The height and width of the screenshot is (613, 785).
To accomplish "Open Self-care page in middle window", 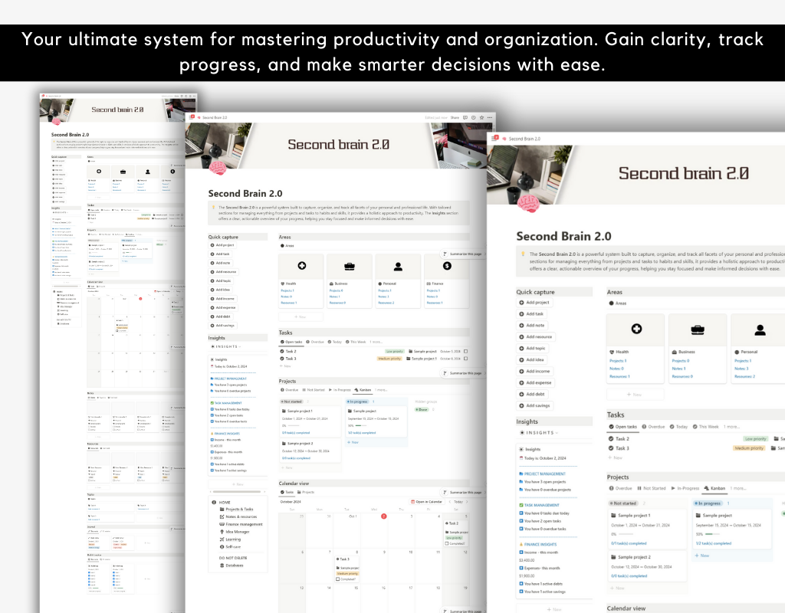I will [x=230, y=546].
